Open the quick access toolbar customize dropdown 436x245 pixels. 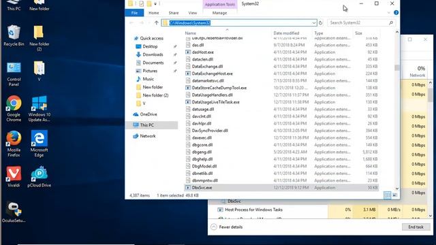(155, 3)
